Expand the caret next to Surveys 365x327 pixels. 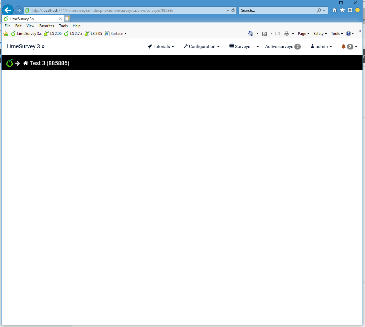click(x=257, y=47)
